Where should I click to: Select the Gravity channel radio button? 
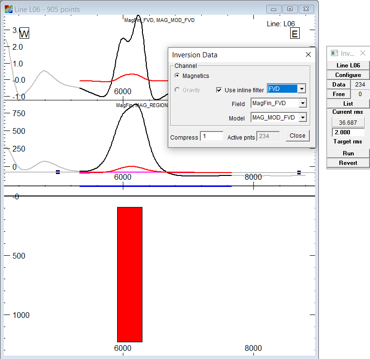(177, 90)
